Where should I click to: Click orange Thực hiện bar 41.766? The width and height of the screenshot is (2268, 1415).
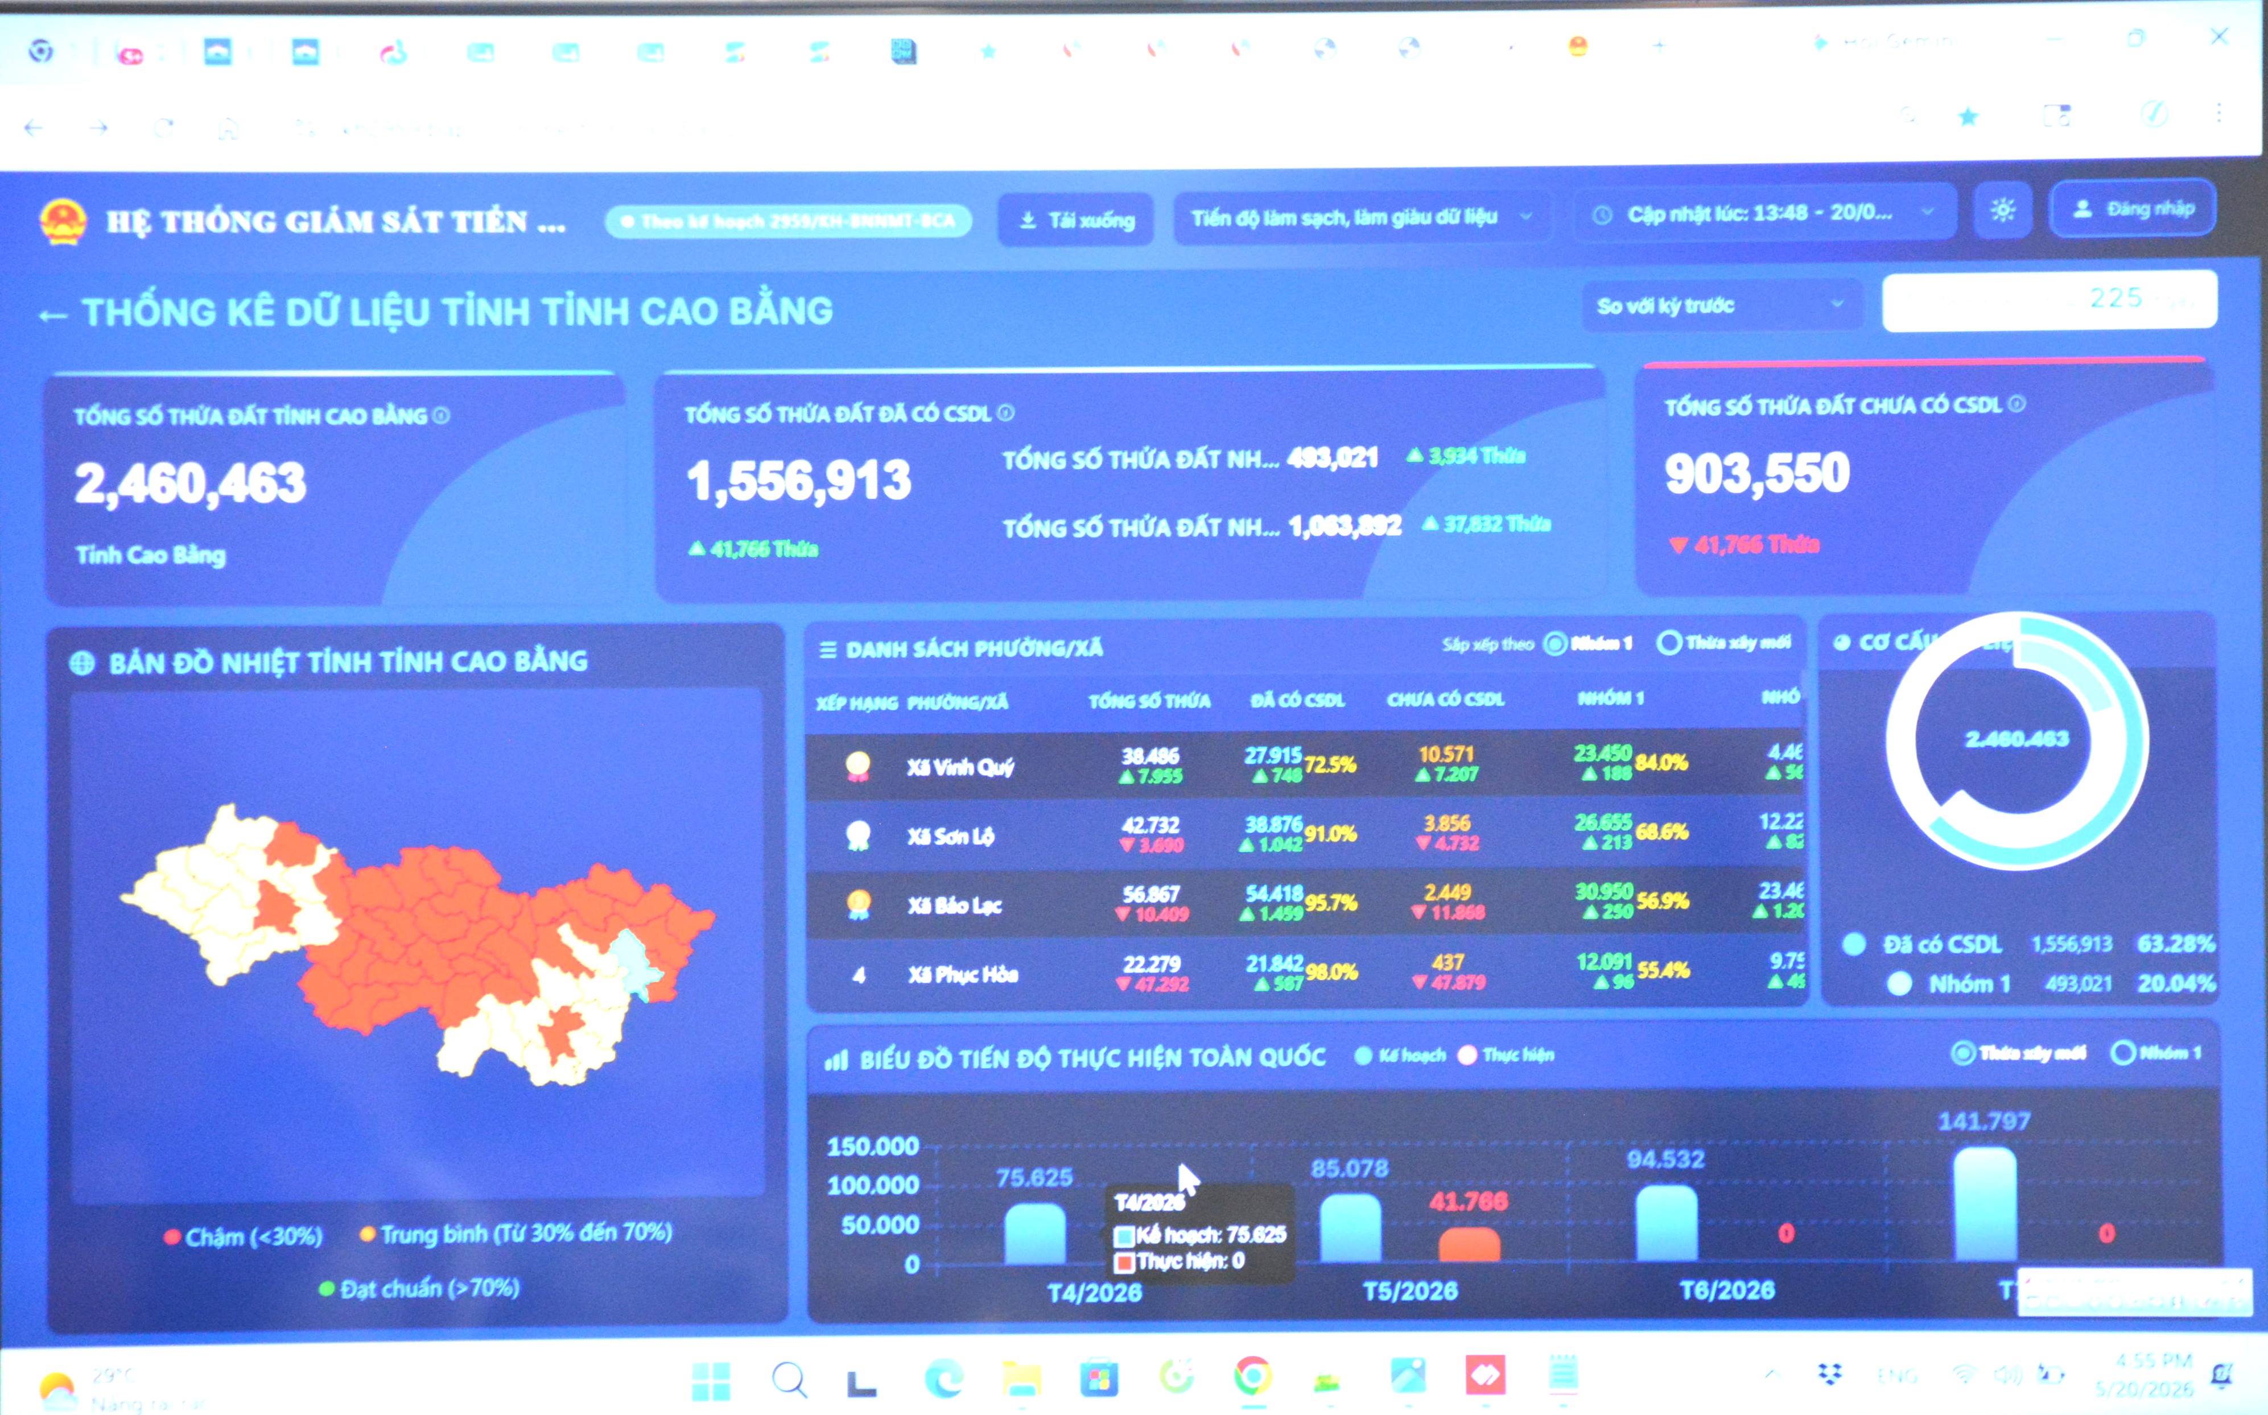(1469, 1246)
